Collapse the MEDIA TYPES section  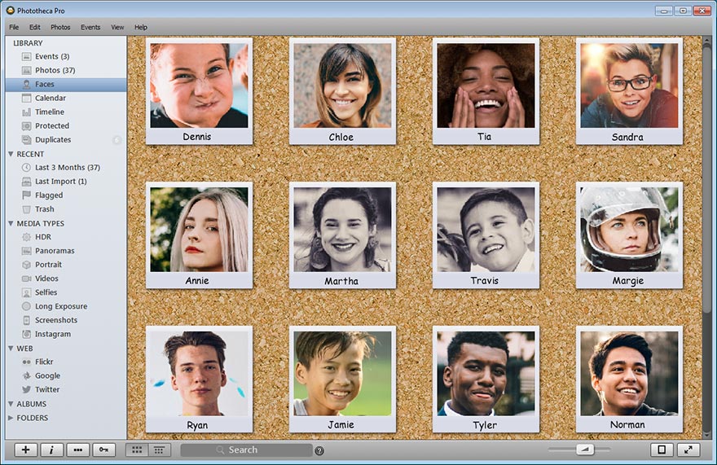(x=11, y=224)
